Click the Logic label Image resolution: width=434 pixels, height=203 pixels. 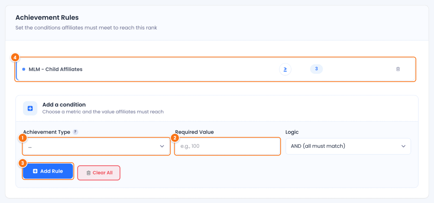[x=292, y=132]
